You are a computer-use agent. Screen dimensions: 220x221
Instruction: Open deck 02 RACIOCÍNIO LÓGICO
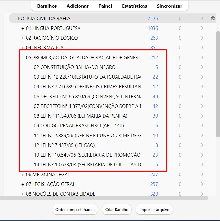coord(52,38)
